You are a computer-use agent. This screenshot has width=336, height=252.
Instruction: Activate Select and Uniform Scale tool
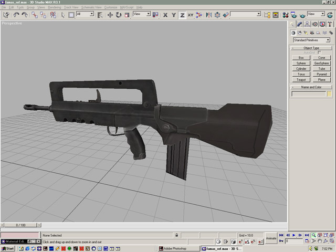(x=127, y=15)
